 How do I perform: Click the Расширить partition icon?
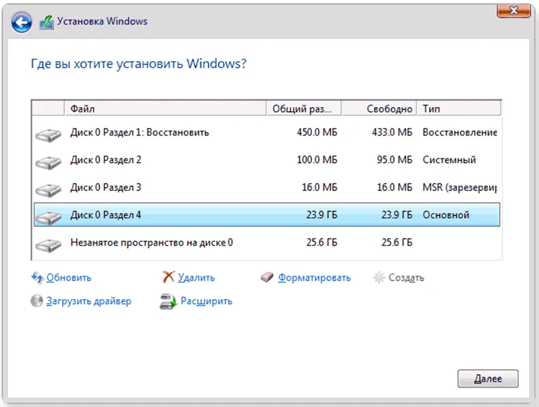pos(168,302)
